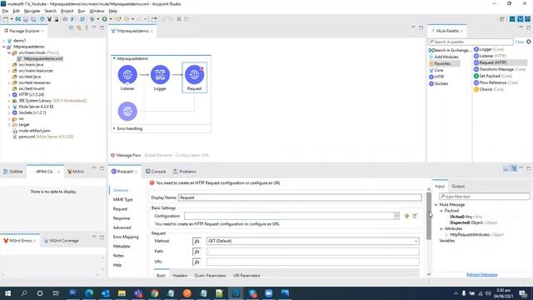Open the MUnit Coverage tab
Viewport: 533px width, 300px height.
click(x=62, y=241)
